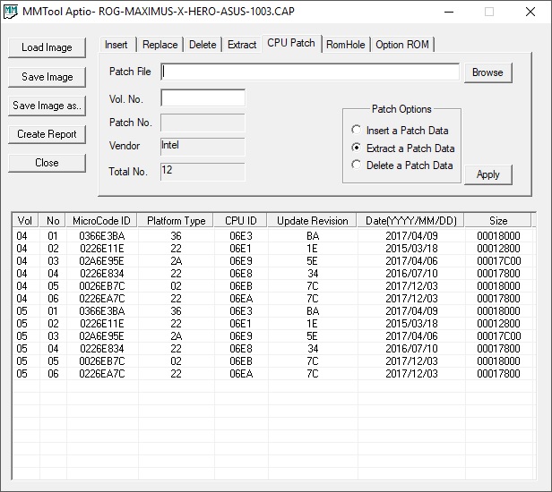
Task: Browse for a patch file
Action: point(487,72)
